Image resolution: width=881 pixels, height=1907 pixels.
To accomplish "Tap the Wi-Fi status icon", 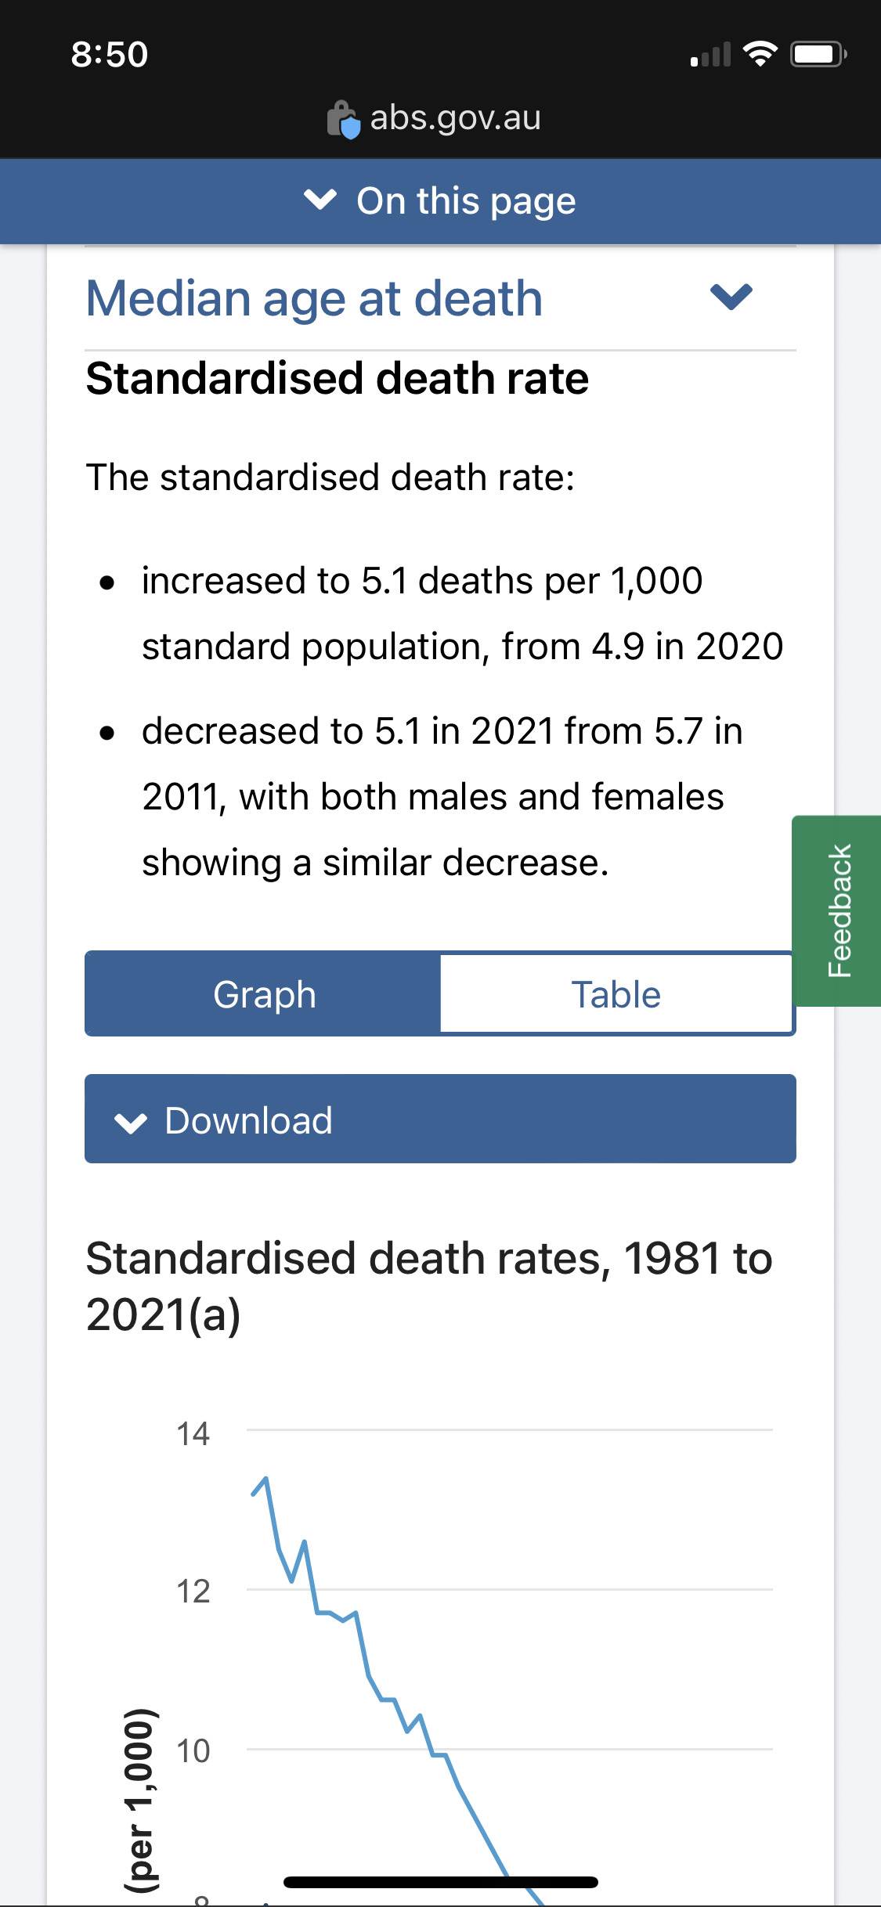I will [759, 54].
